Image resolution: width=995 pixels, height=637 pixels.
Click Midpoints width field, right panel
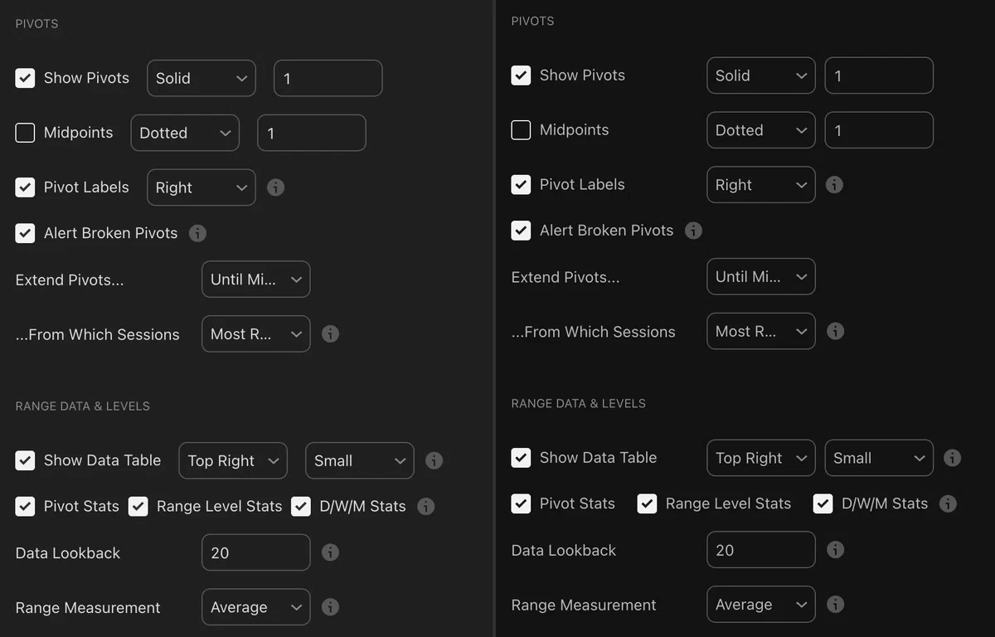(x=879, y=130)
